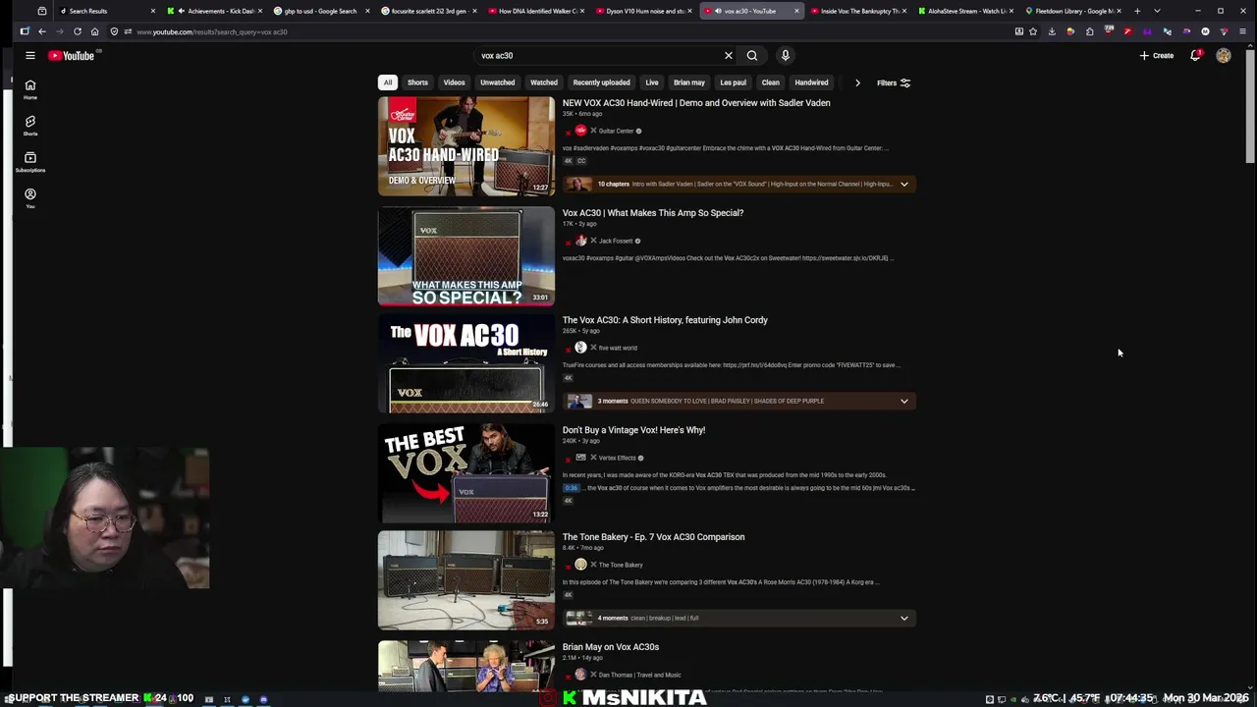The image size is (1257, 707).
Task: Open the five watt world channel avatar
Action: tap(581, 348)
